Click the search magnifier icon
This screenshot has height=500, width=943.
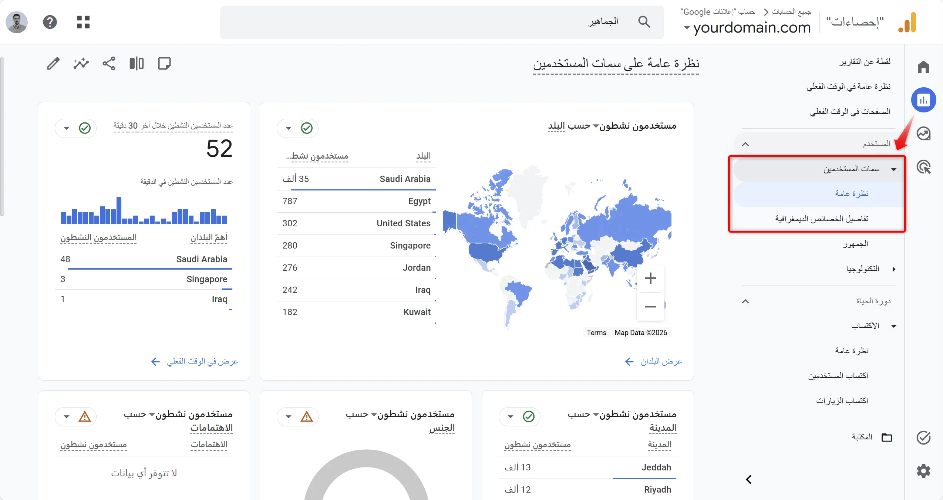(x=644, y=22)
